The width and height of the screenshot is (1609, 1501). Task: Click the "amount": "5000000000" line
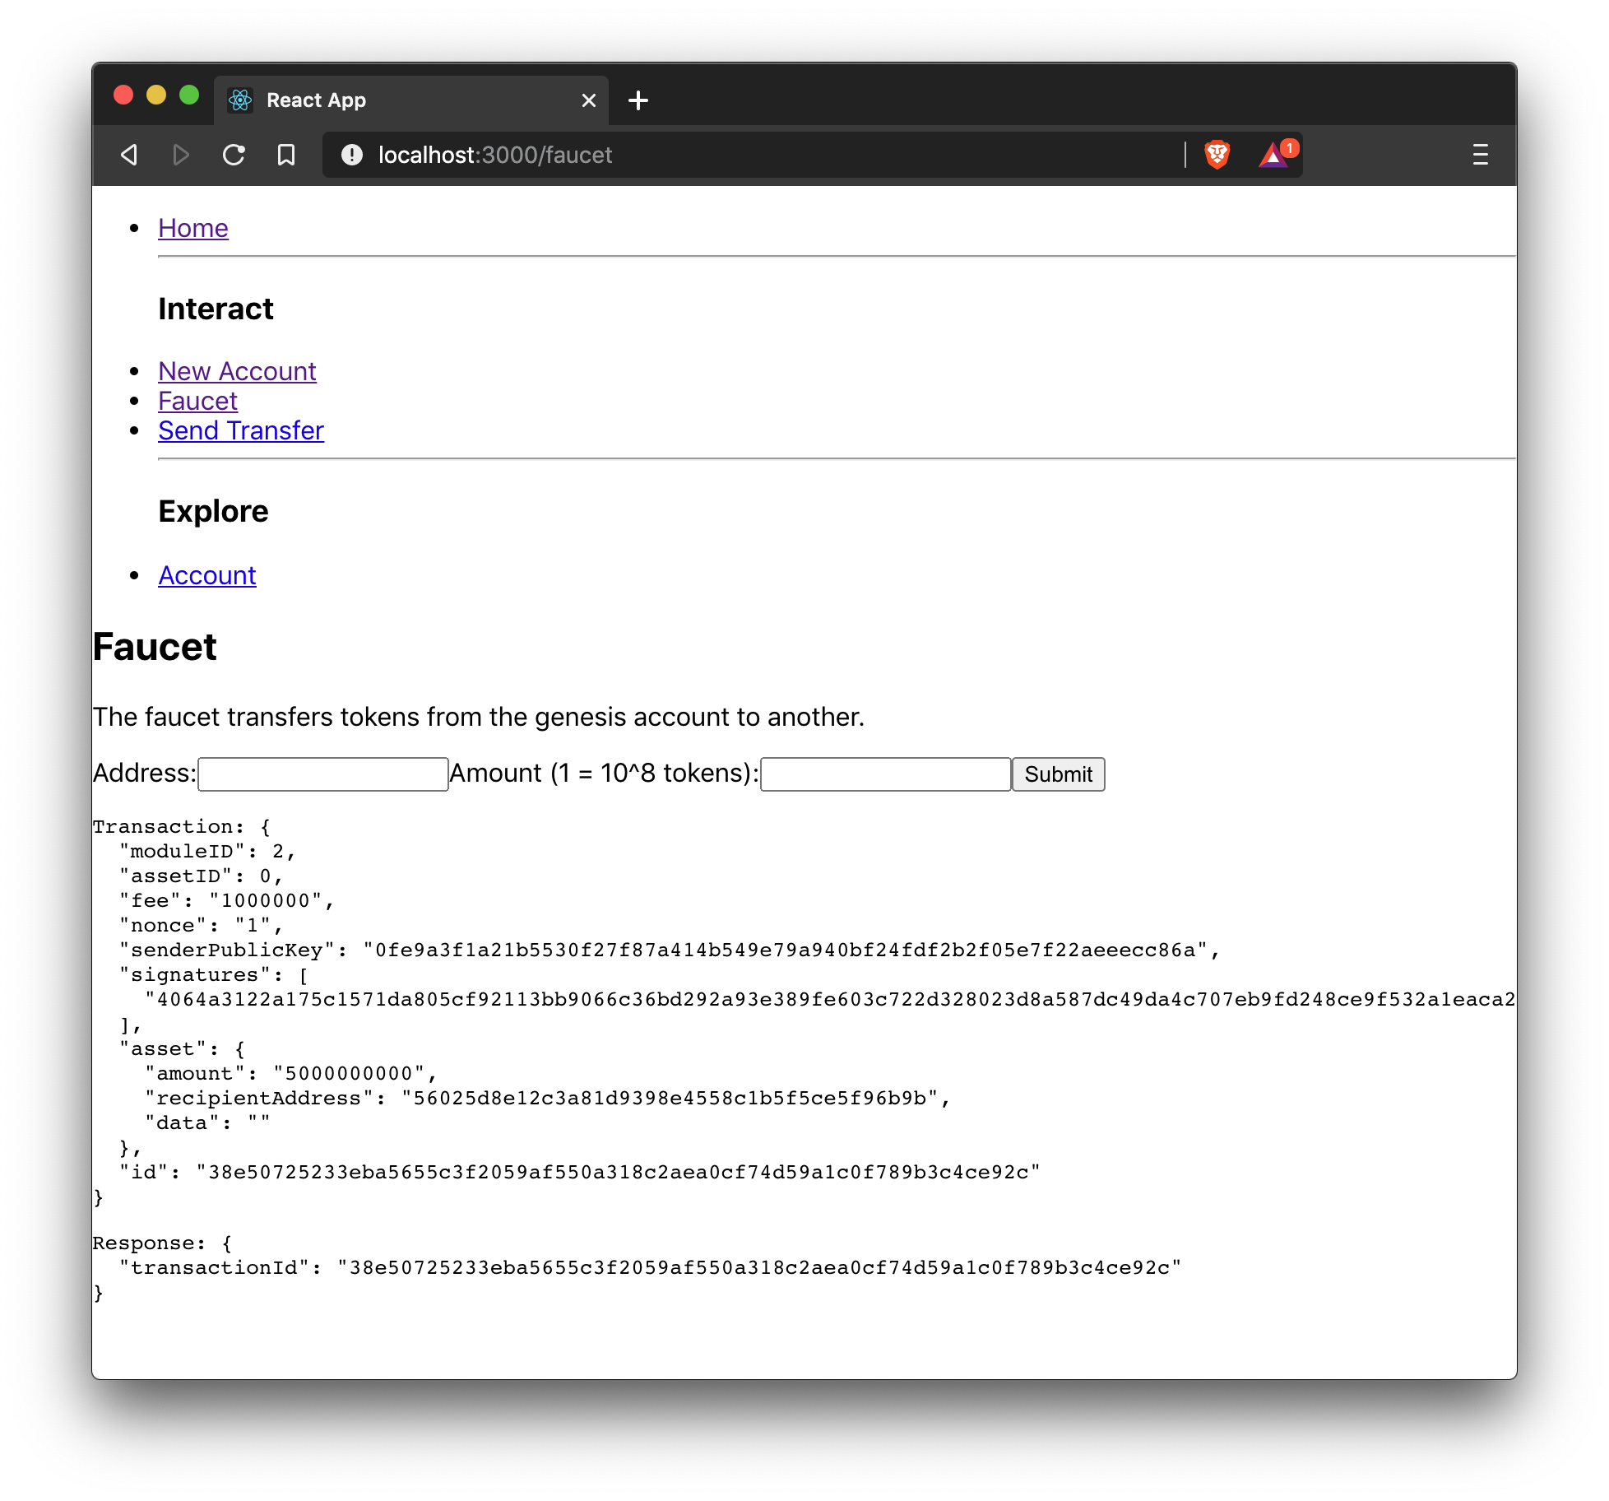point(291,1074)
